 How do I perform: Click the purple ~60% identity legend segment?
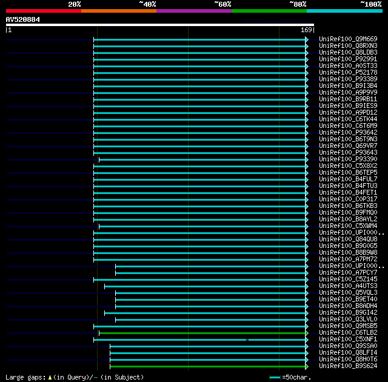[194, 11]
